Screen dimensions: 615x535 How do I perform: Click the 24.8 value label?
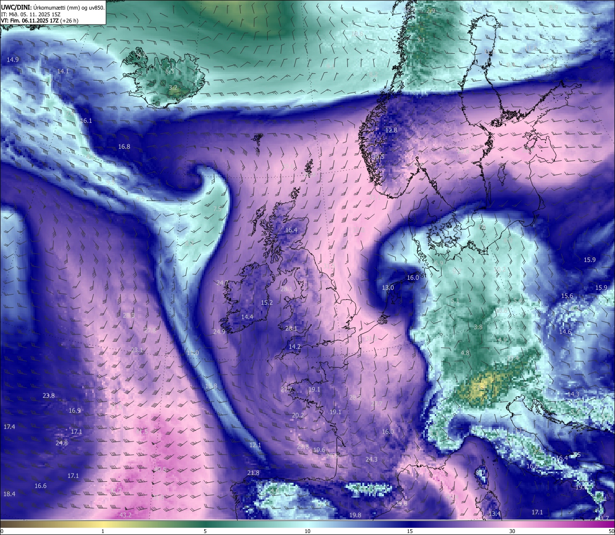coord(61,443)
